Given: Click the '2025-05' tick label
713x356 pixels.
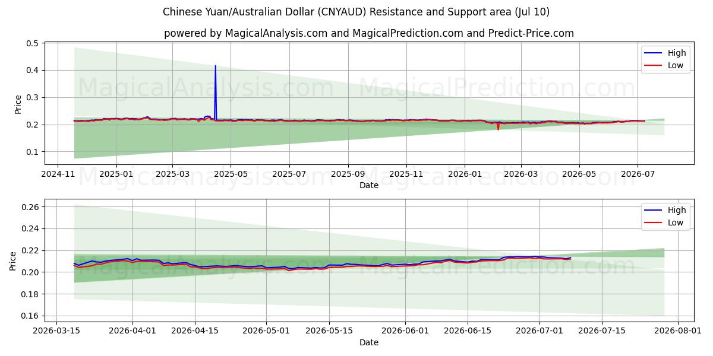Looking at the screenshot, I should click(231, 174).
